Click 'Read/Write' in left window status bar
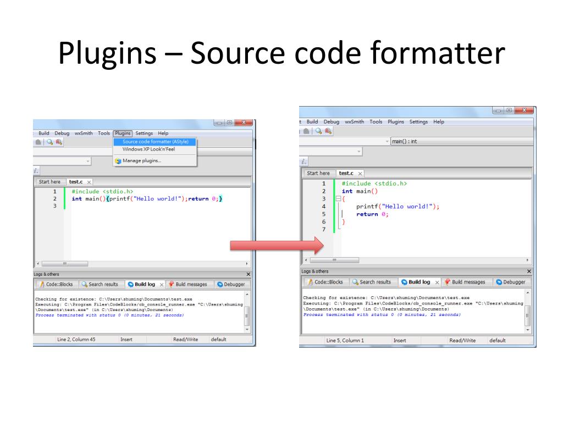563x422 pixels. (185, 340)
